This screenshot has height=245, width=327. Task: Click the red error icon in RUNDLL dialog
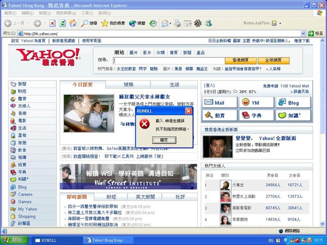(x=144, y=124)
